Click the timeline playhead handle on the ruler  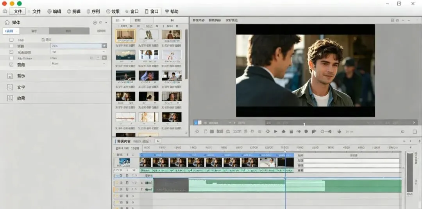[285, 151]
